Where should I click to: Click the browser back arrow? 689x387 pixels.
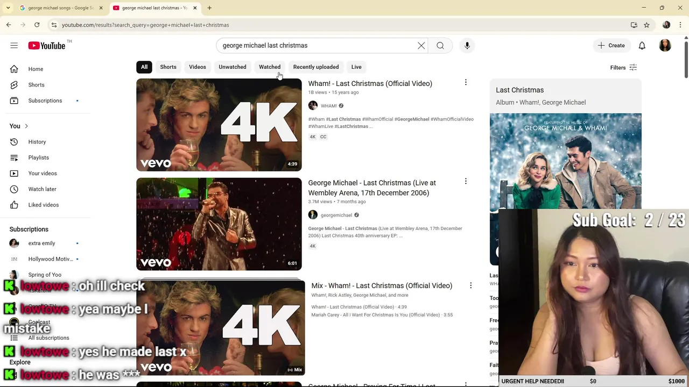[9, 25]
